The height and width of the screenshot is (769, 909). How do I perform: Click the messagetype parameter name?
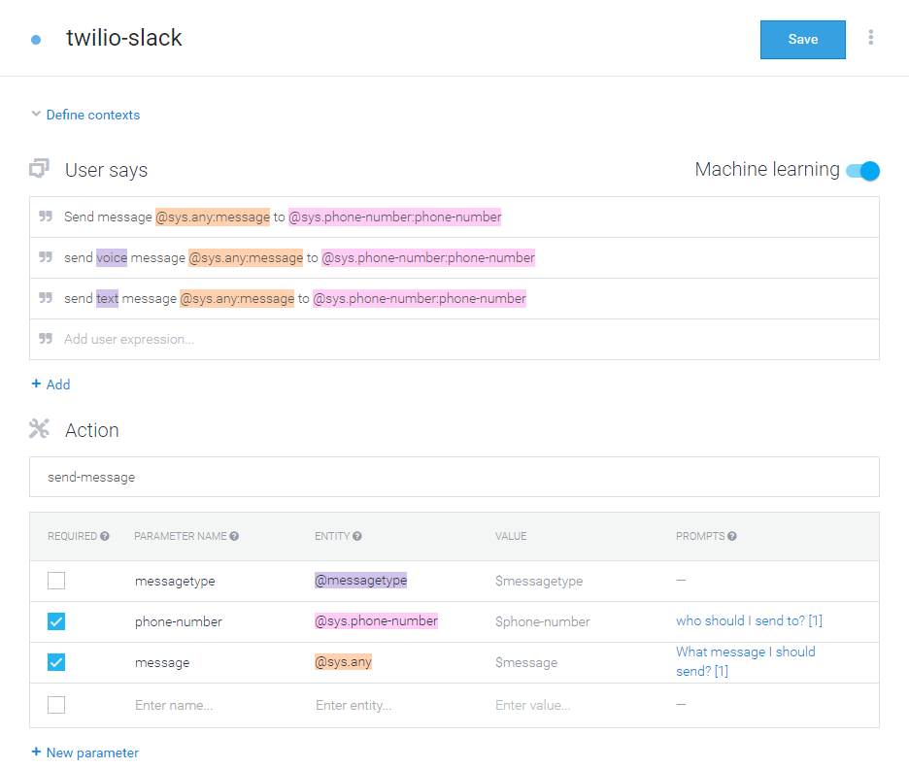click(x=175, y=582)
